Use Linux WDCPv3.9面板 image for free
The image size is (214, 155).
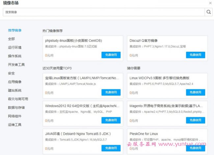[x=196, y=92]
